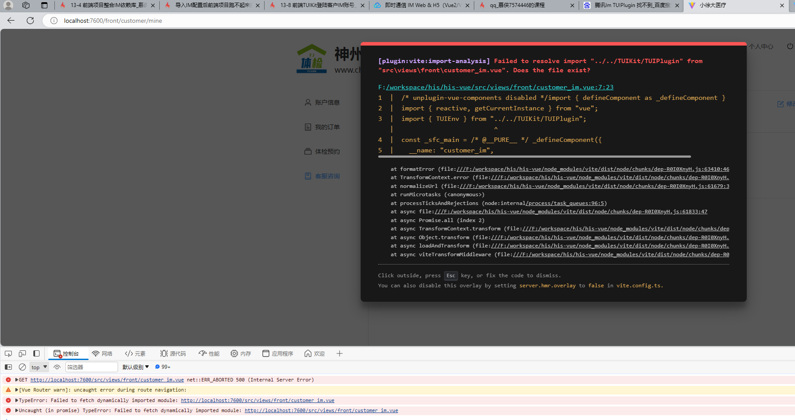Screen dimensions: 795x420
Task: Click the power logout icon on page
Action: pos(790,46)
